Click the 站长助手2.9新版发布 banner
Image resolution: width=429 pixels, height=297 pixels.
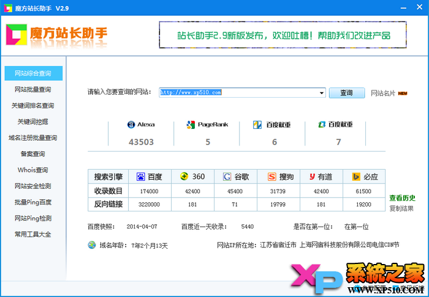(283, 35)
